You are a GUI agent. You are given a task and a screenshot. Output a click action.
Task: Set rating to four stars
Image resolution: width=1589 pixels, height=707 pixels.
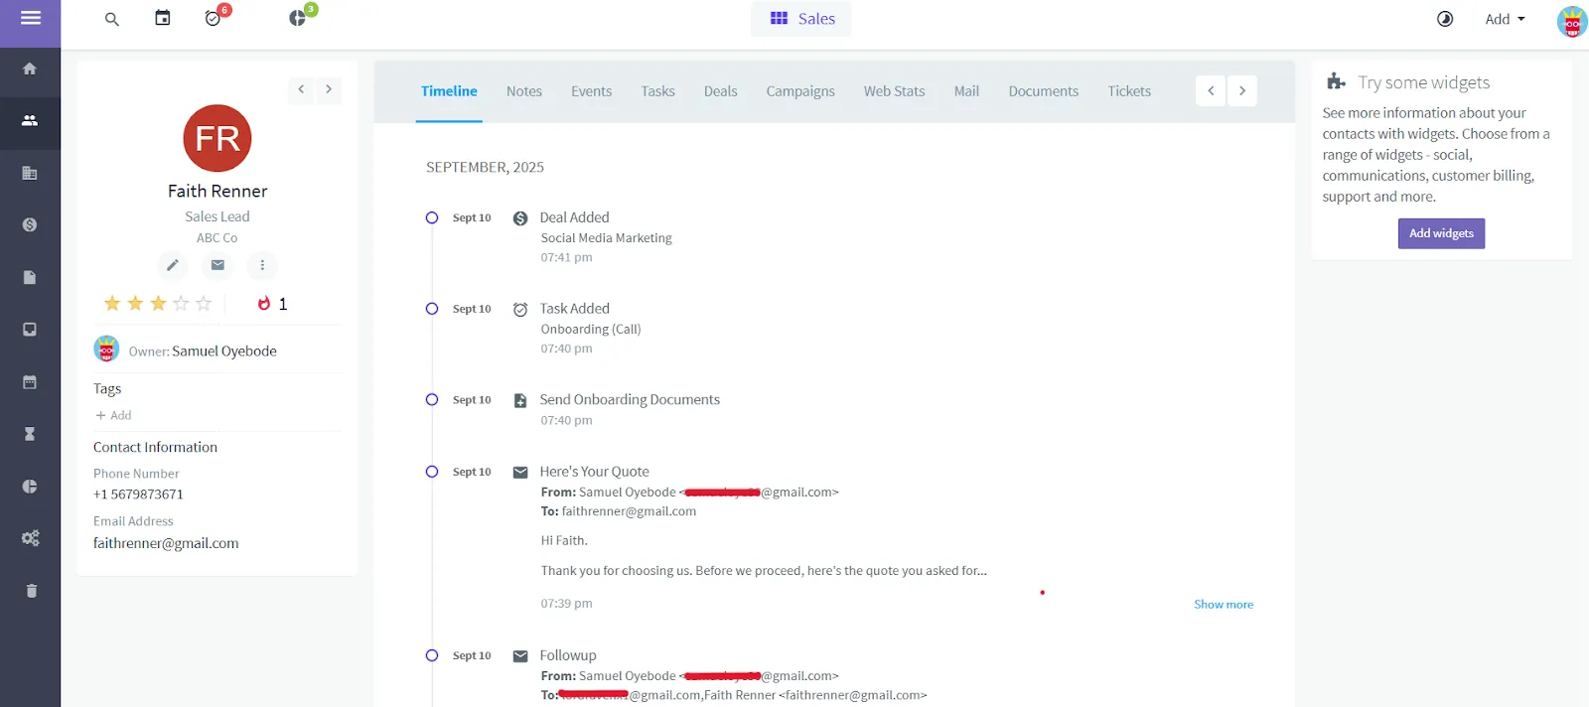click(181, 304)
